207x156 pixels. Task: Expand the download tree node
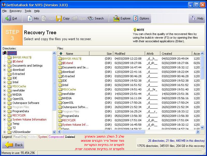click(x=4, y=70)
